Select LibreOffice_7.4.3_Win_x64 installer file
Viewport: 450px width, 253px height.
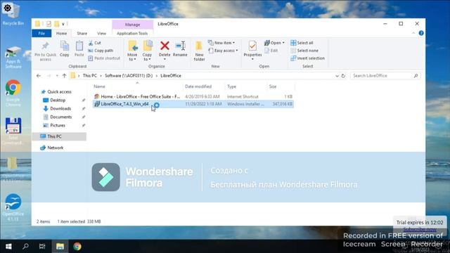[193, 104]
